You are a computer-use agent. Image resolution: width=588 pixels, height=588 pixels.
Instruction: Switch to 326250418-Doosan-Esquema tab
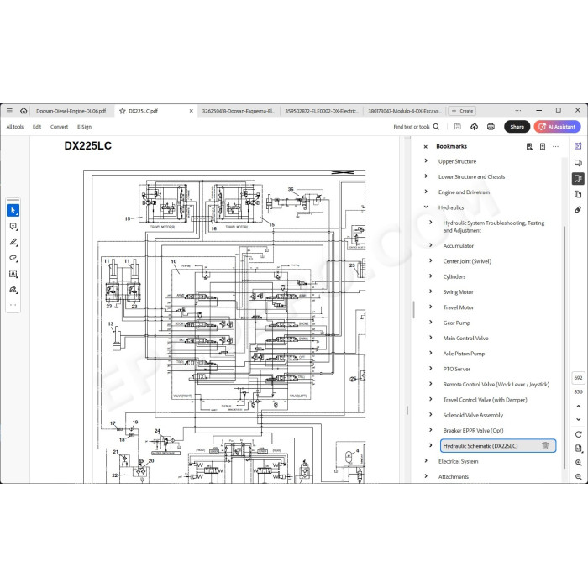point(239,111)
